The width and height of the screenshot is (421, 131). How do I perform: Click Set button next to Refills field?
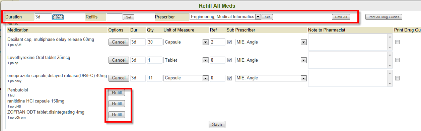click(128, 17)
